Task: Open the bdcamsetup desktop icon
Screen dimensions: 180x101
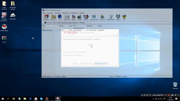Action: coord(4,27)
